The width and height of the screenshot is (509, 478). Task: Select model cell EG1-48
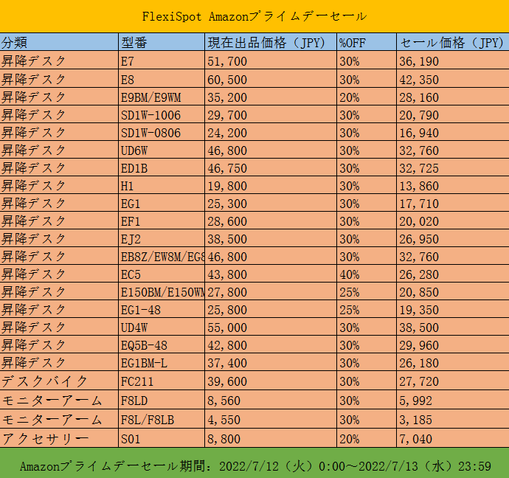pos(162,309)
